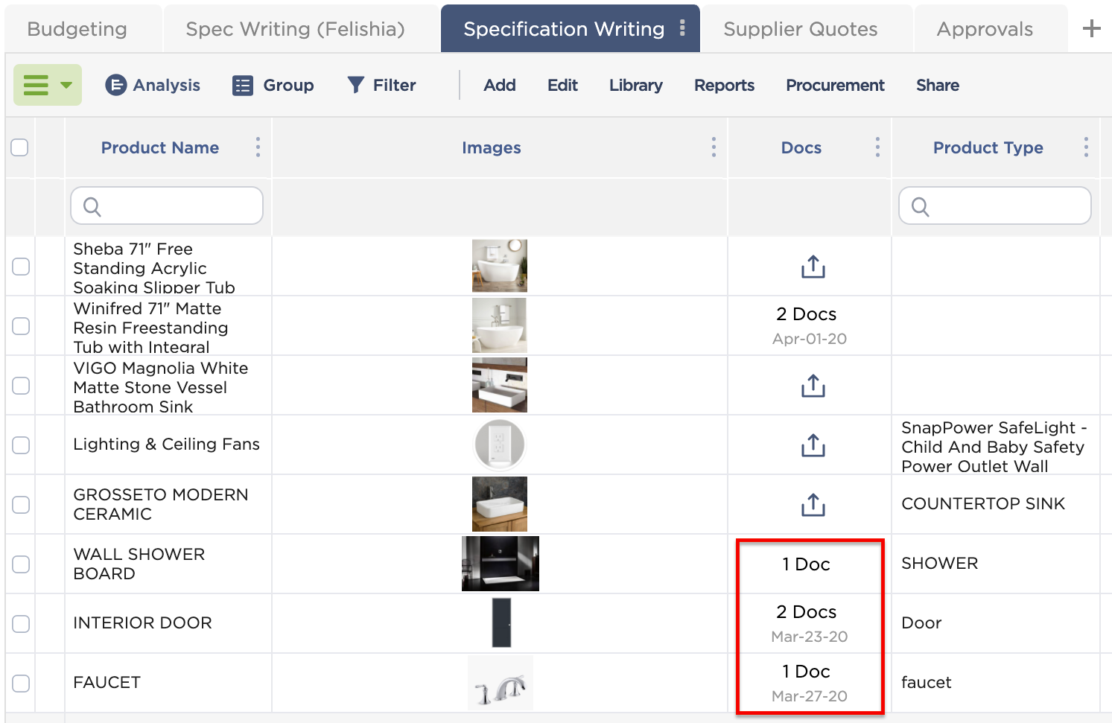Toggle the select-all header checkbox
Screen dimensions: 1112x723
20,147
